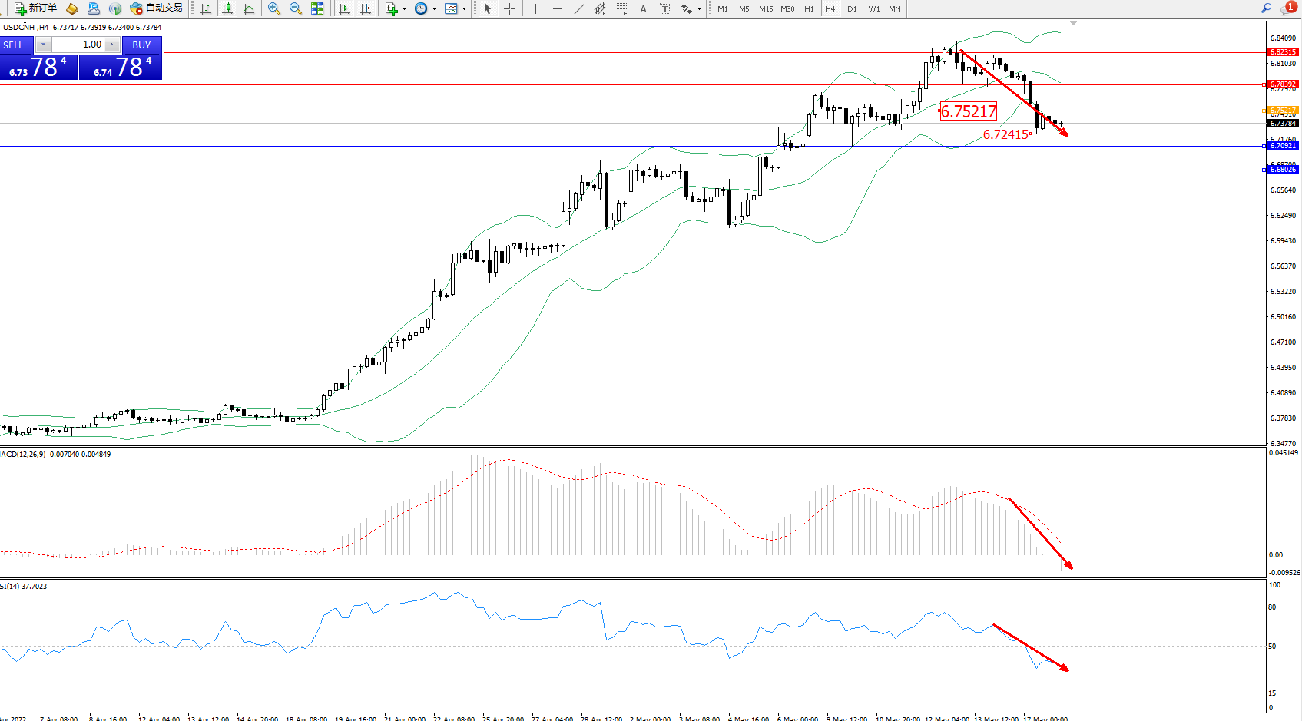Screen dimensions: 1302x721
Task: Select the Fibonacci retracement tool
Action: (x=621, y=8)
